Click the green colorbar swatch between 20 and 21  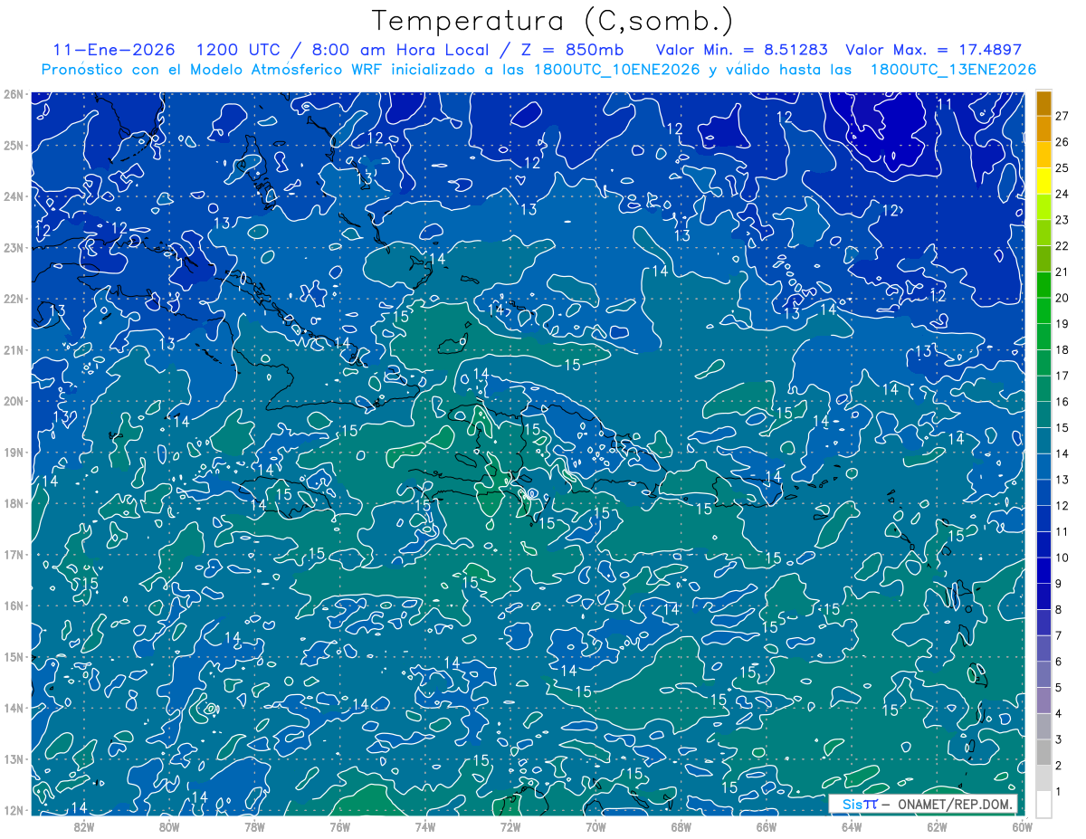pyautogui.click(x=1043, y=284)
